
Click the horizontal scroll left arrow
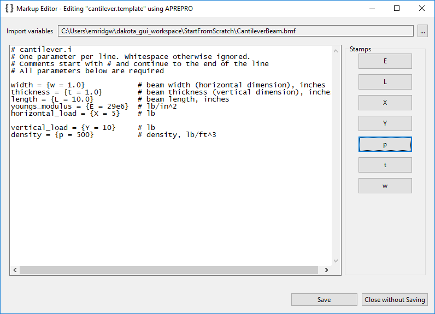point(15,270)
